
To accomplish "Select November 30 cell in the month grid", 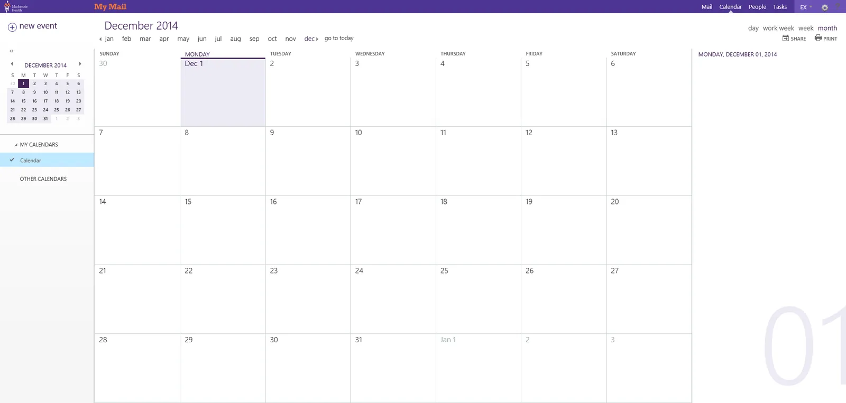I will tap(137, 92).
